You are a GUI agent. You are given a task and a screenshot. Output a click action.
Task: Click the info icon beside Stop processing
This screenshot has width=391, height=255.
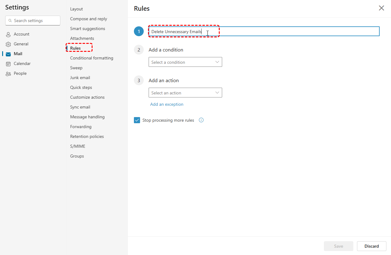(x=201, y=120)
